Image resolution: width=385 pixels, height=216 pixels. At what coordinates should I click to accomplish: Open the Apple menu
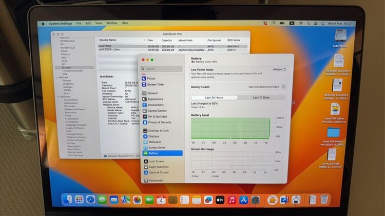click(x=43, y=24)
